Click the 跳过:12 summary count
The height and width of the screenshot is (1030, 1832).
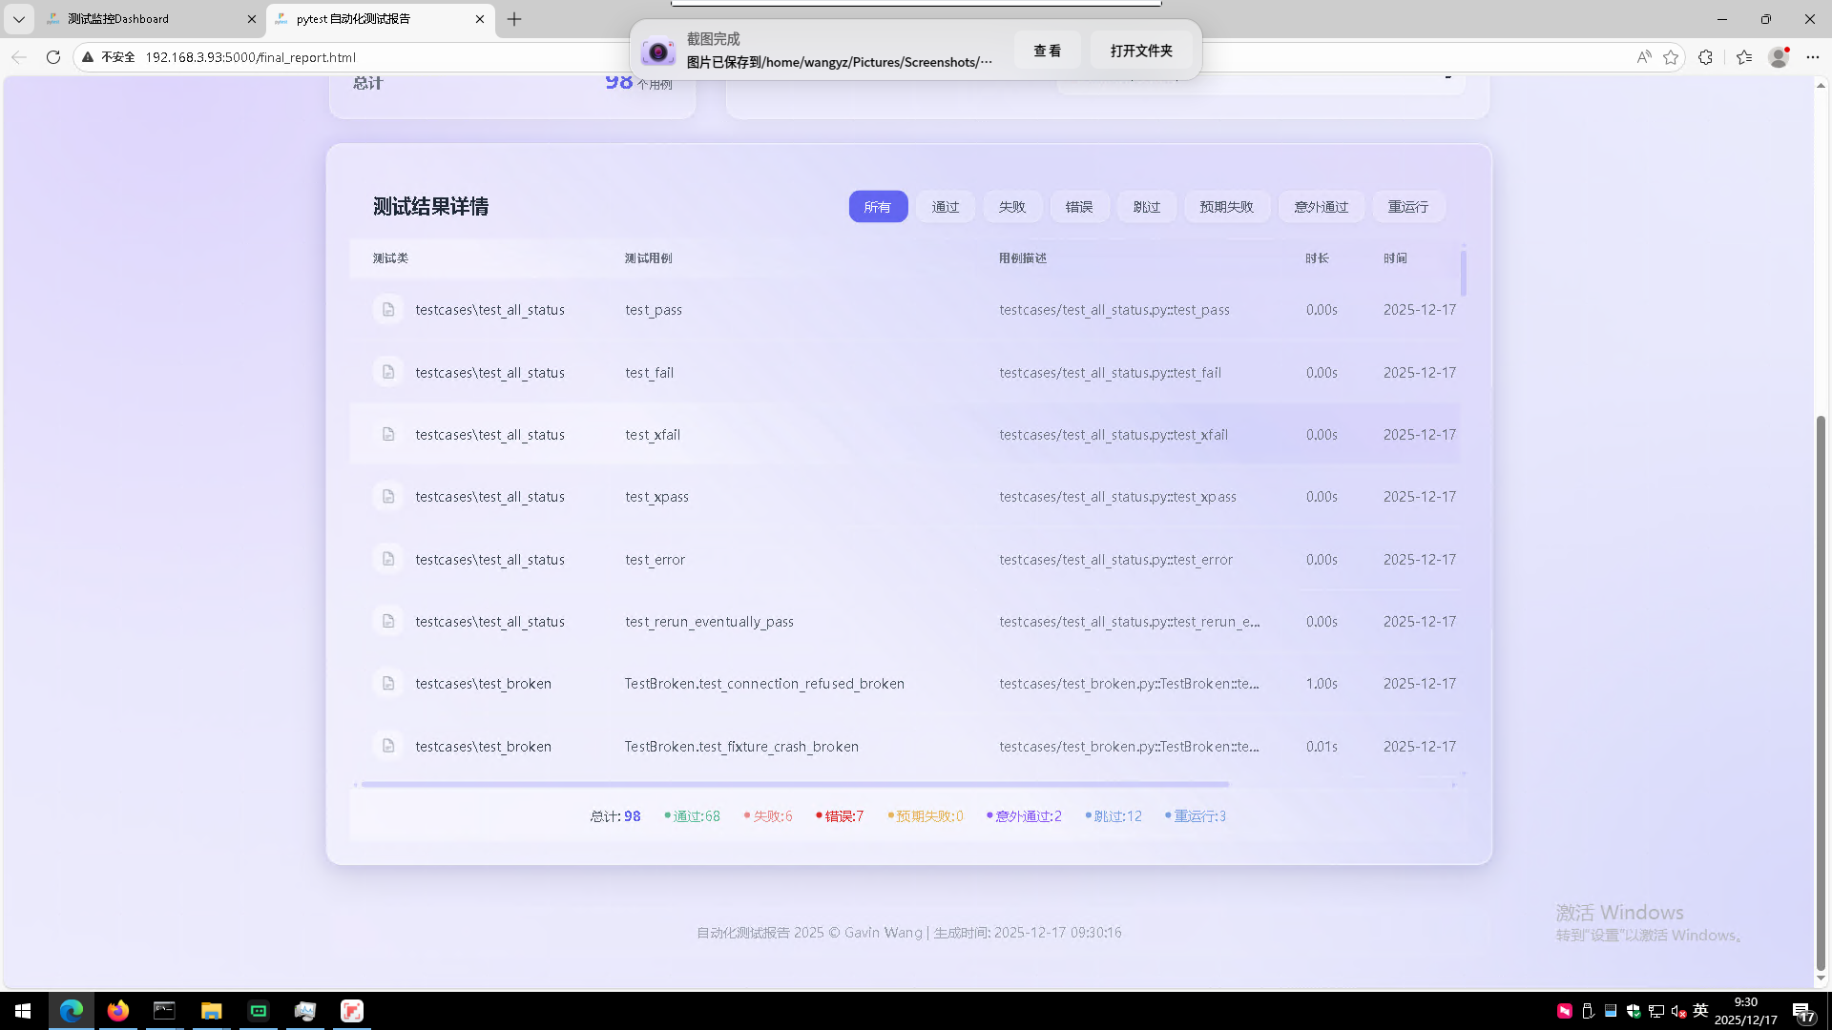tap(1114, 816)
